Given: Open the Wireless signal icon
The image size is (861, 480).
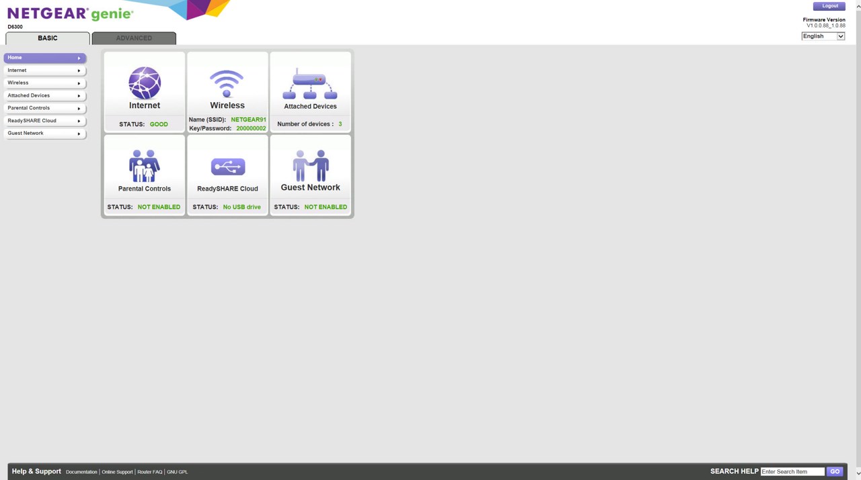Looking at the screenshot, I should [227, 84].
